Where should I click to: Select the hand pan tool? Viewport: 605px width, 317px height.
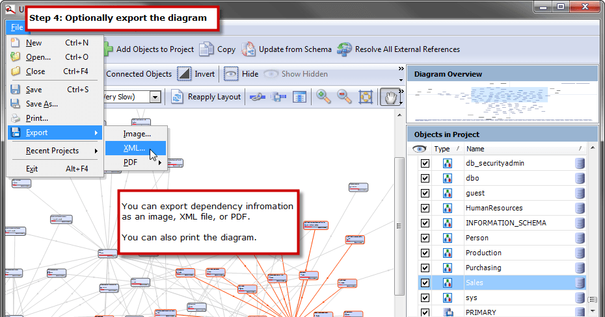(390, 97)
